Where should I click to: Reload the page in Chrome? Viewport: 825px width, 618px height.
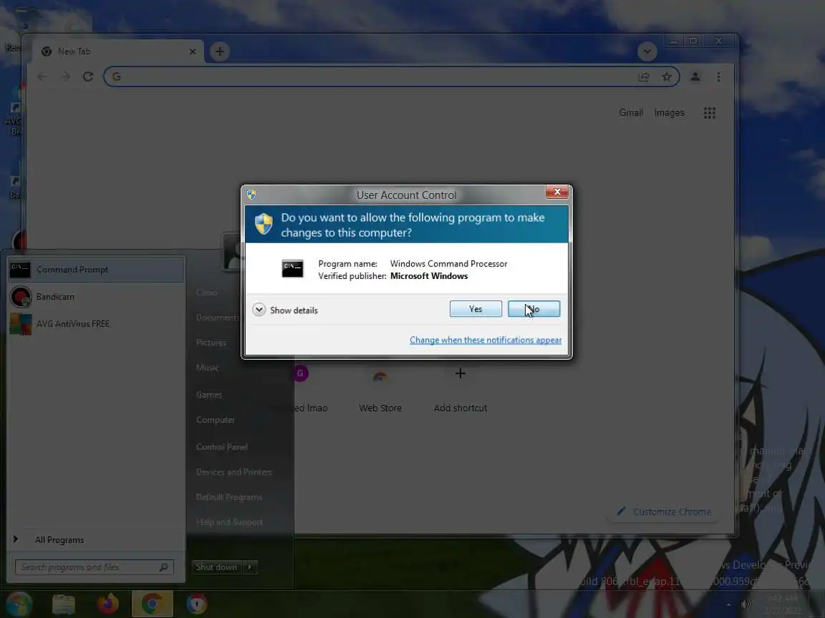88,77
